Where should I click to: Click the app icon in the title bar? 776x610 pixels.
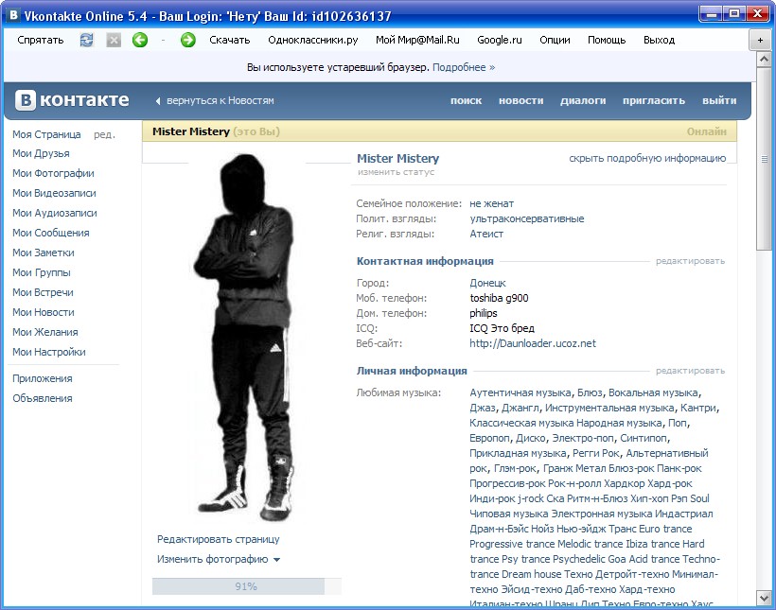14,15
